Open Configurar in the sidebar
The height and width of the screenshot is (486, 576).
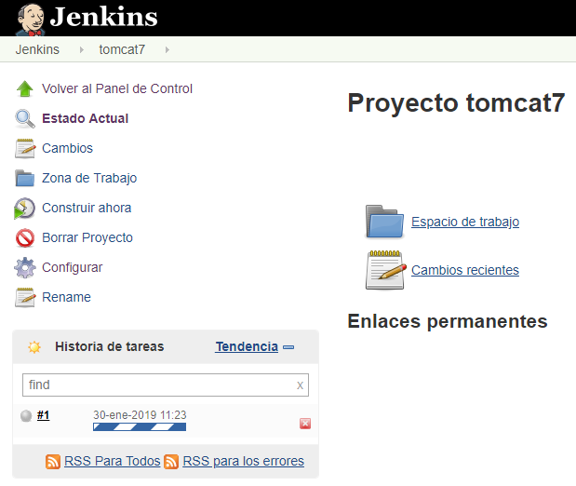(x=73, y=267)
